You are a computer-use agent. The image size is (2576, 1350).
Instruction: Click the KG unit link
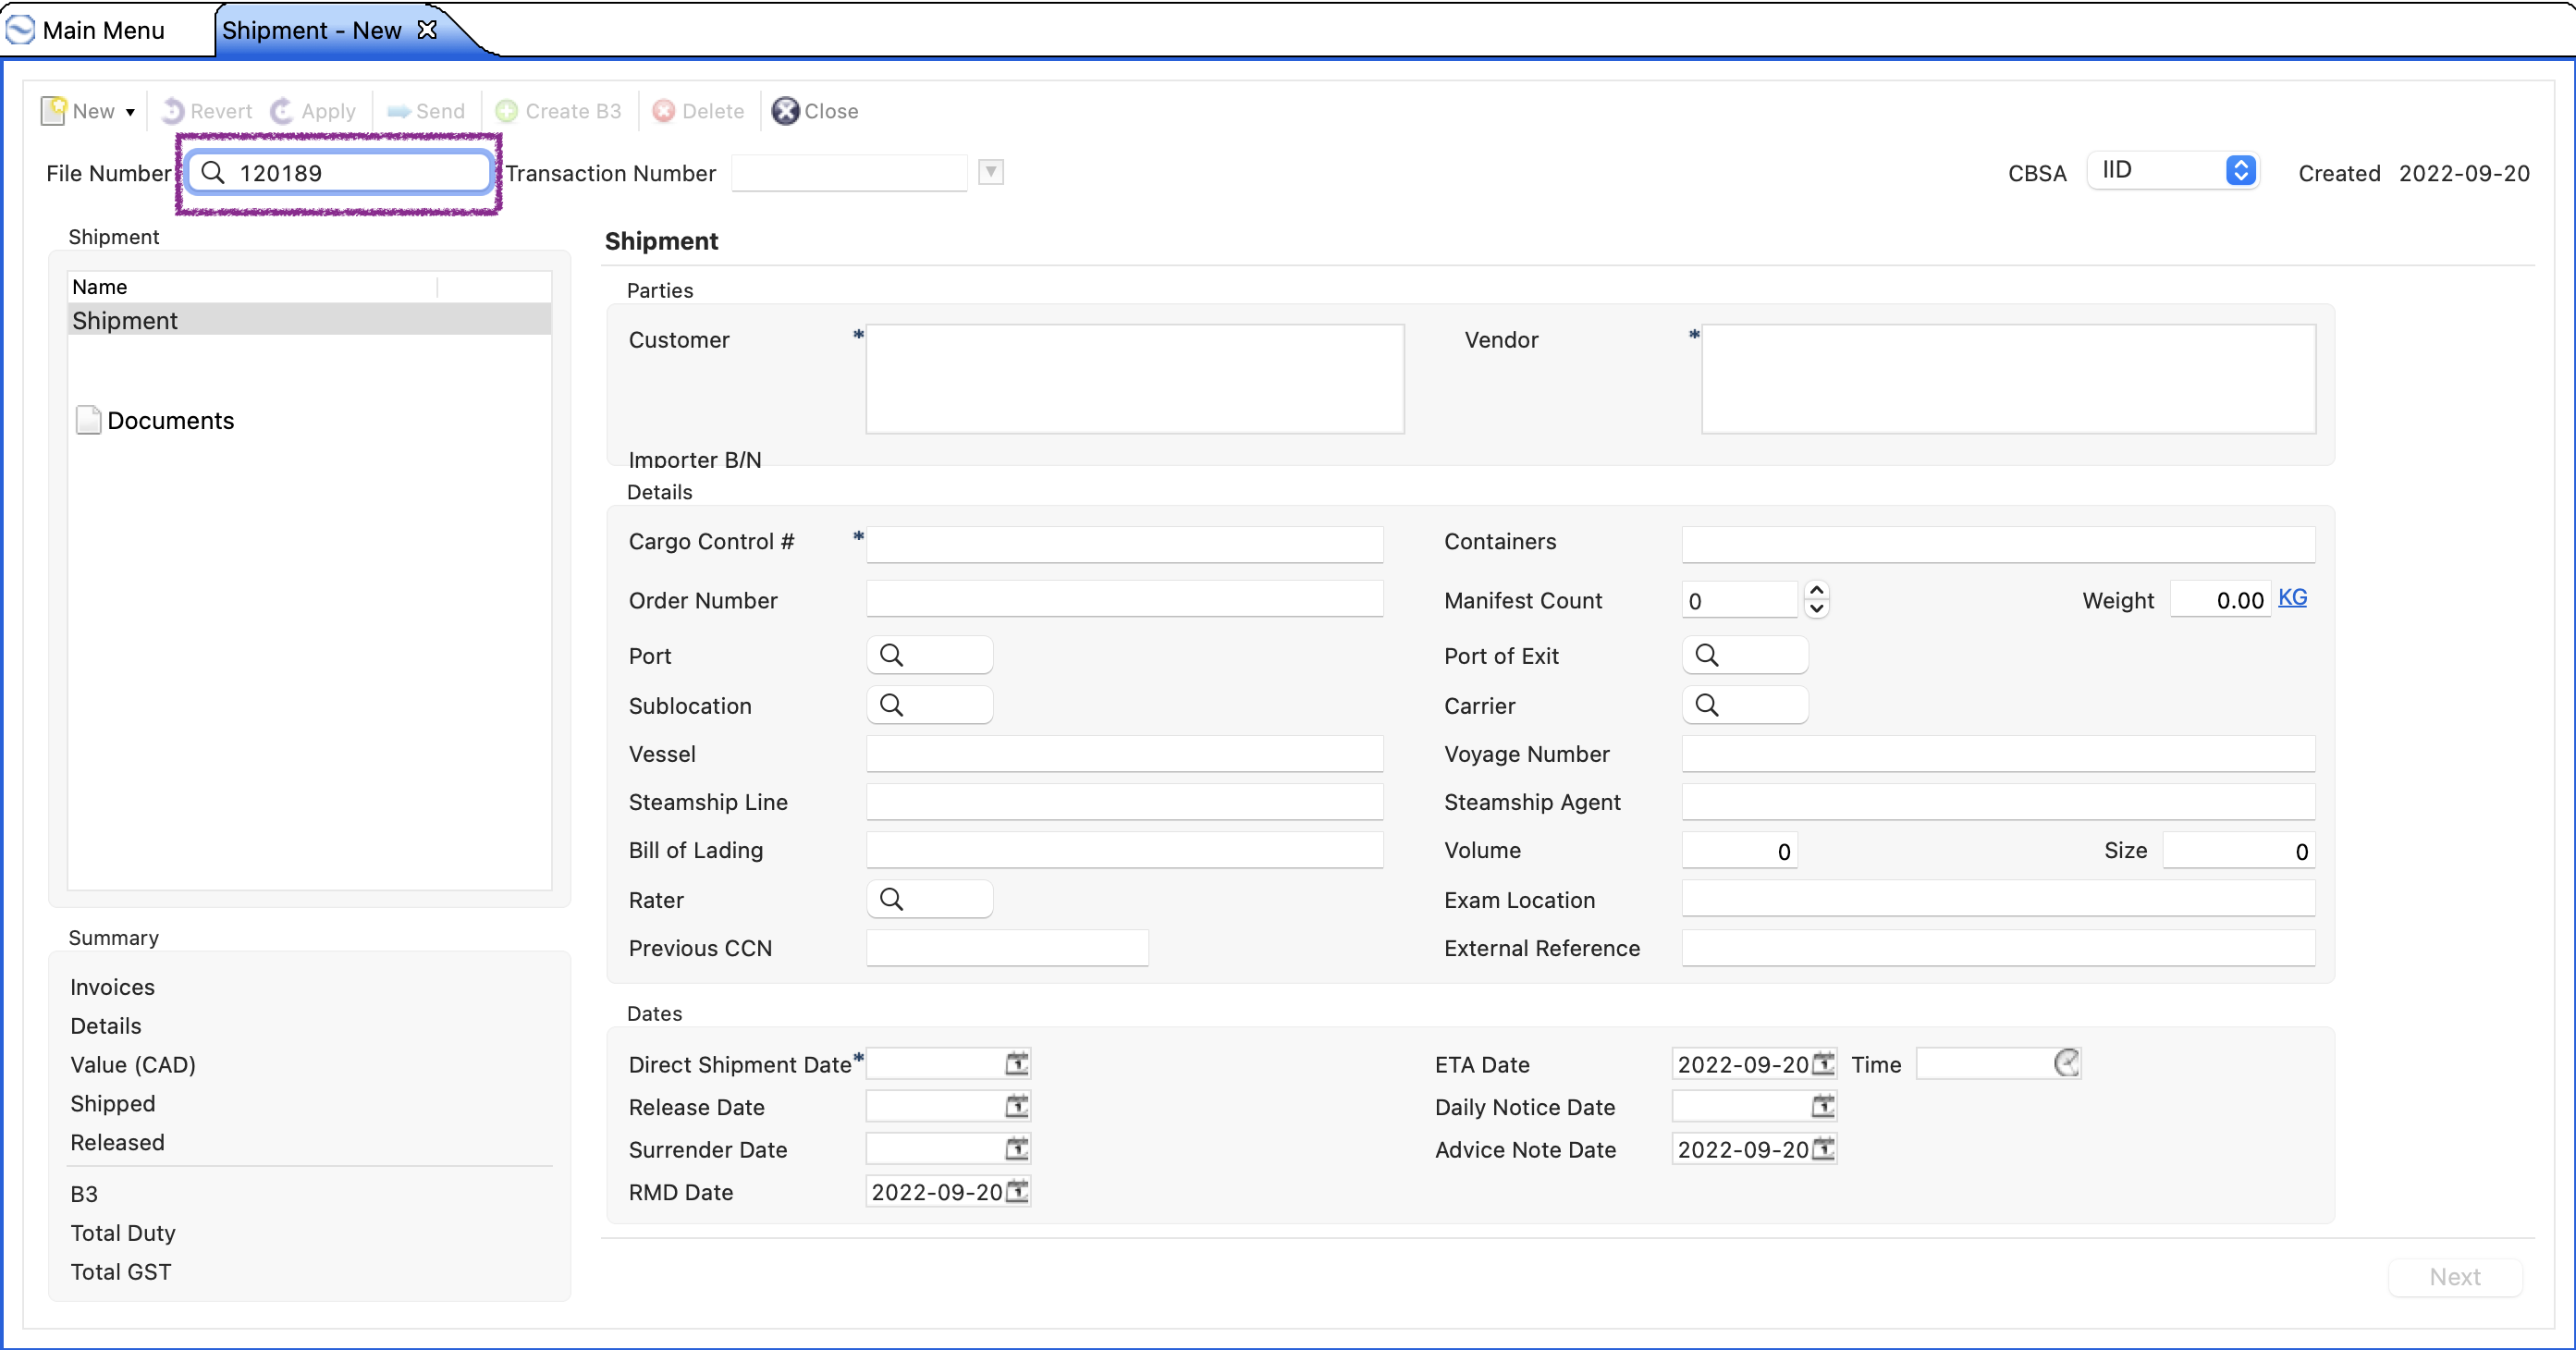click(2292, 597)
